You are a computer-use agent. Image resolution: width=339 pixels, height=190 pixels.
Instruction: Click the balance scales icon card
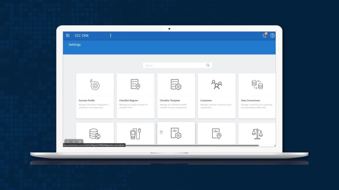[x=257, y=134]
